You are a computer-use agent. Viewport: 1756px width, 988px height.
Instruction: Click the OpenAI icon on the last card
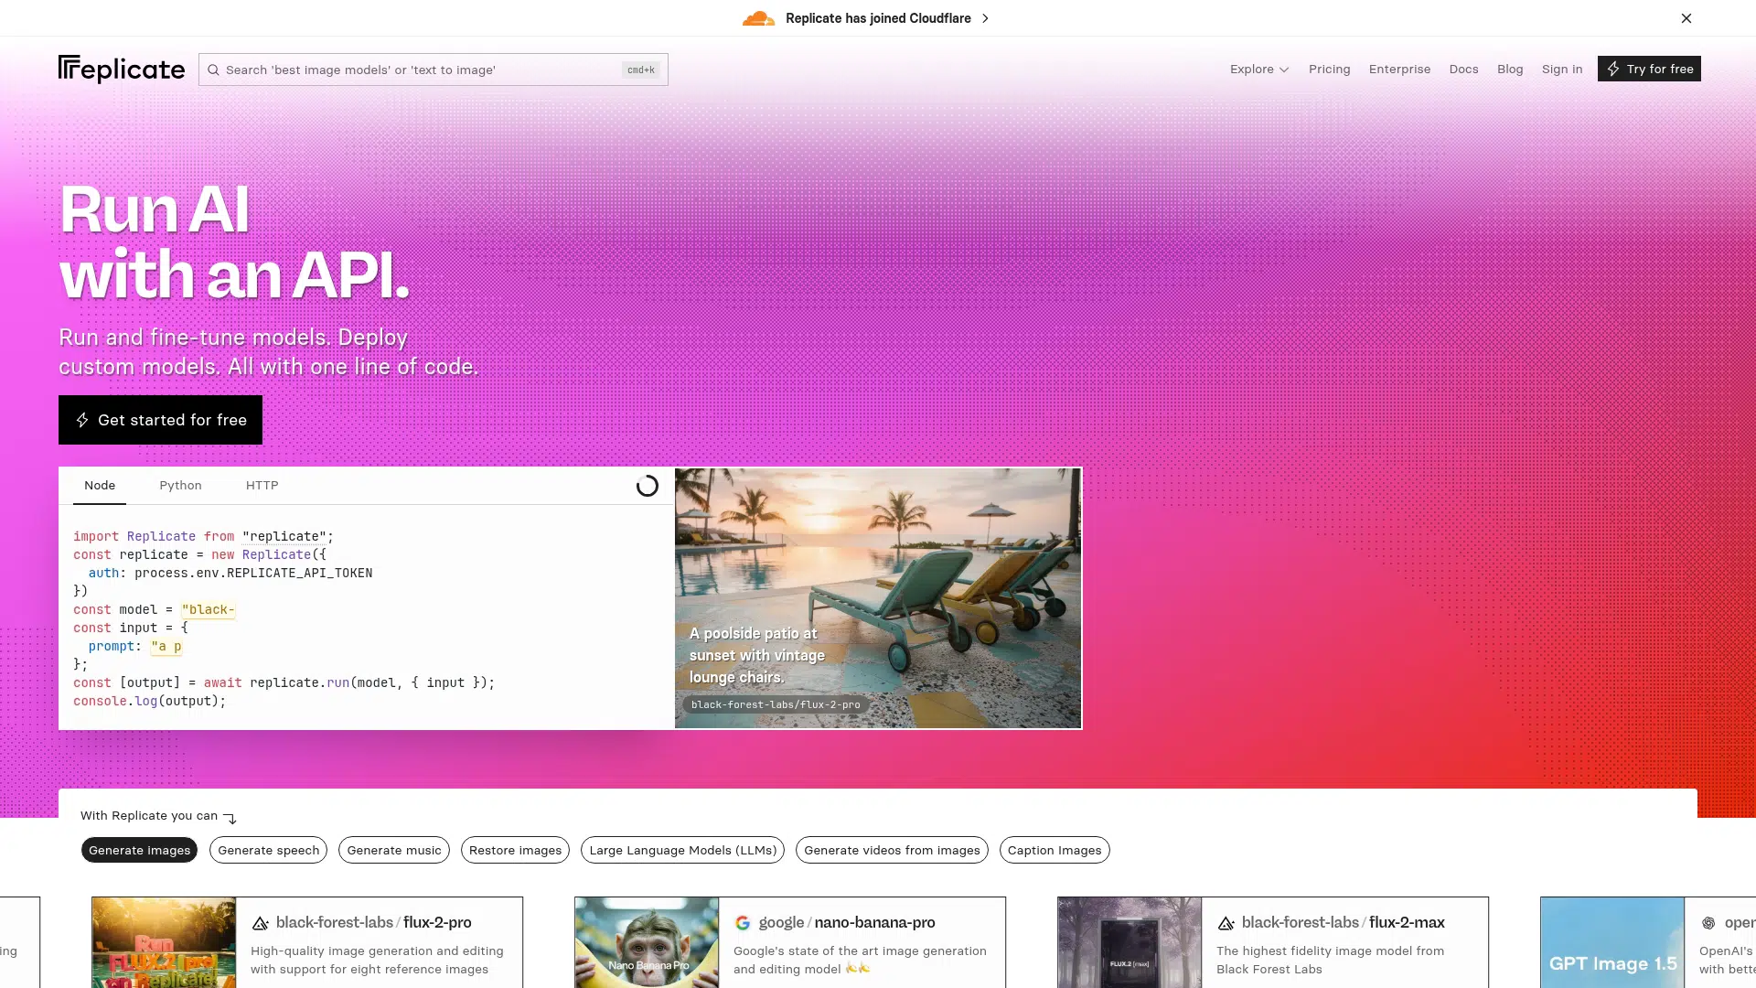point(1708,923)
